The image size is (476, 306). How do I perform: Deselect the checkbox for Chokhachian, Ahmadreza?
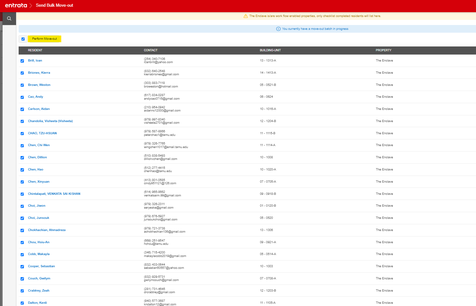point(22,230)
